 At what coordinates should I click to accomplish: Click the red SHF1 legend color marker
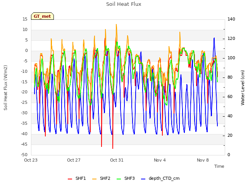point(70,179)
